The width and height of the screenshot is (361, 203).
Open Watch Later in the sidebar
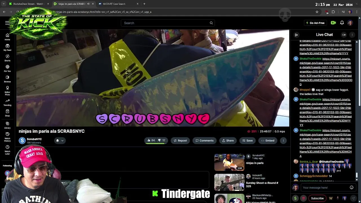pyautogui.click(x=7, y=149)
